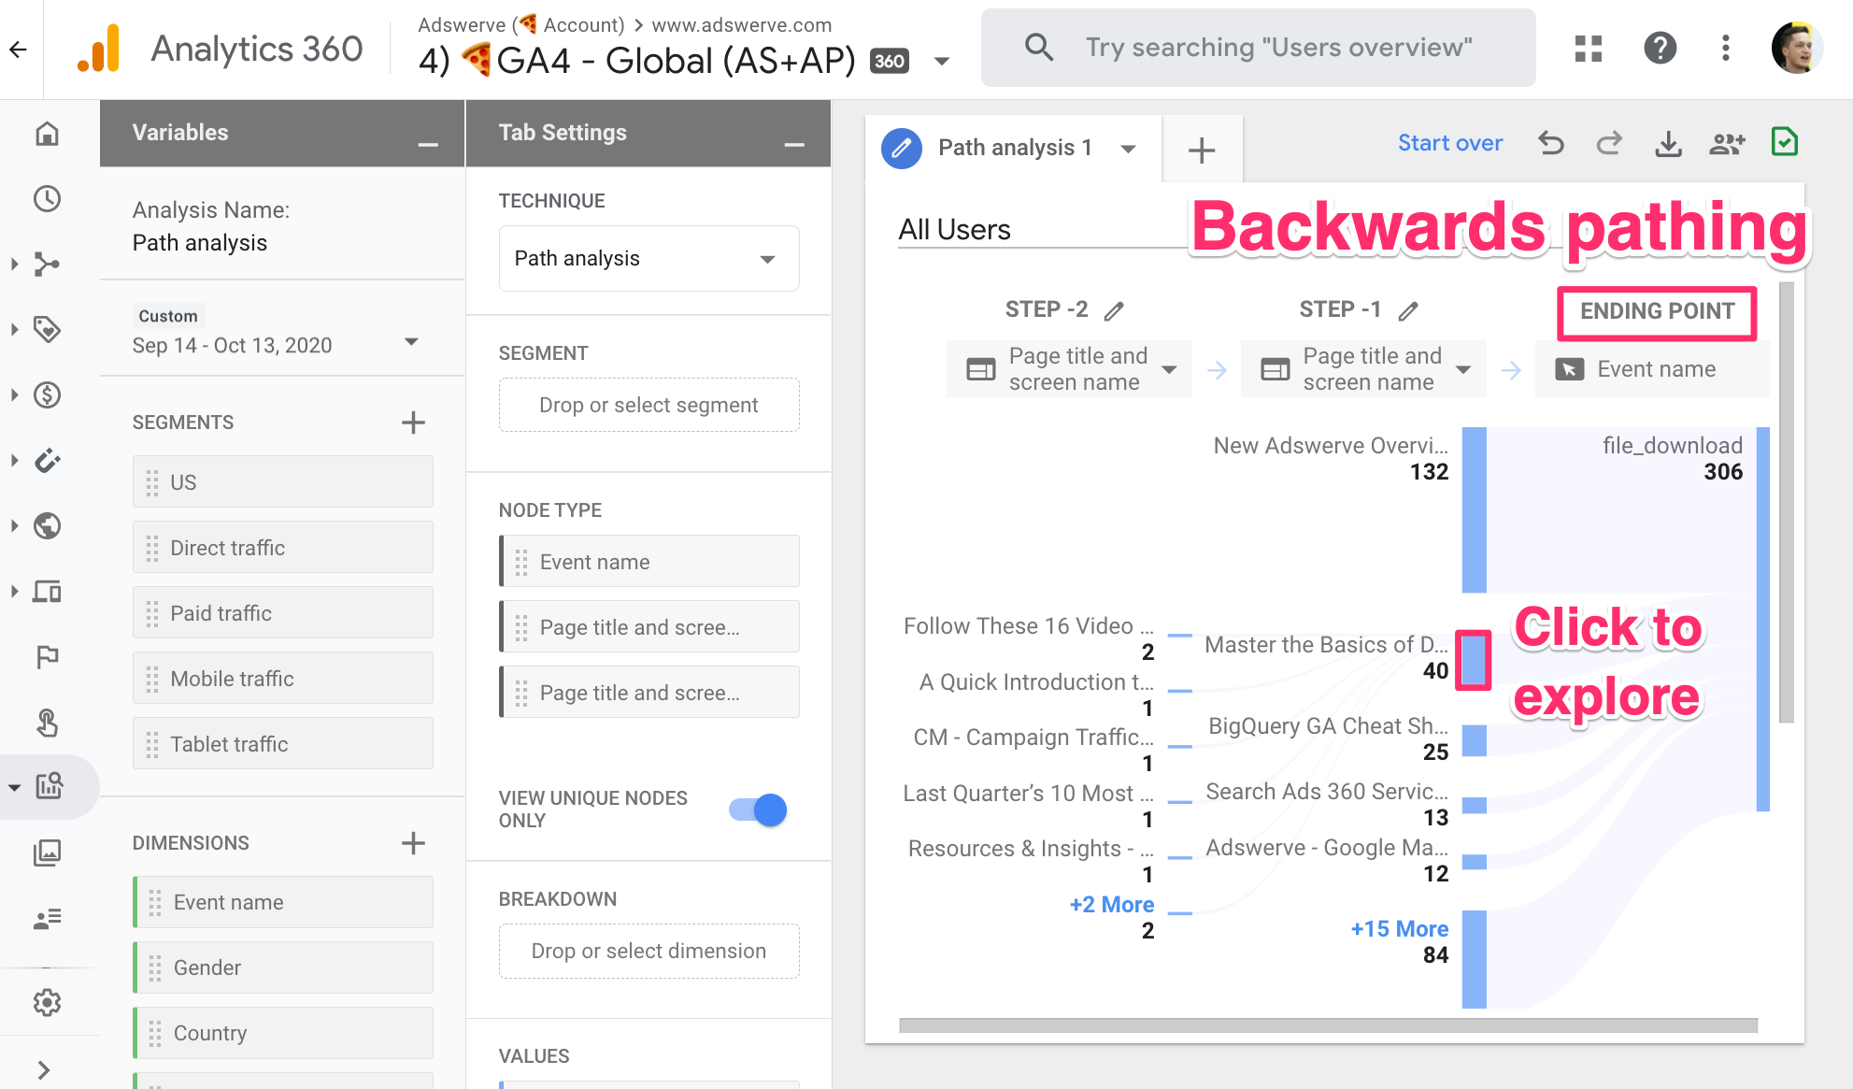This screenshot has width=1853, height=1089.
Task: Select the Gender dimension
Action: tap(282, 967)
